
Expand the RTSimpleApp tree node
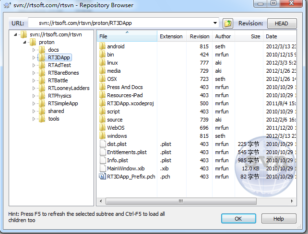(34, 103)
